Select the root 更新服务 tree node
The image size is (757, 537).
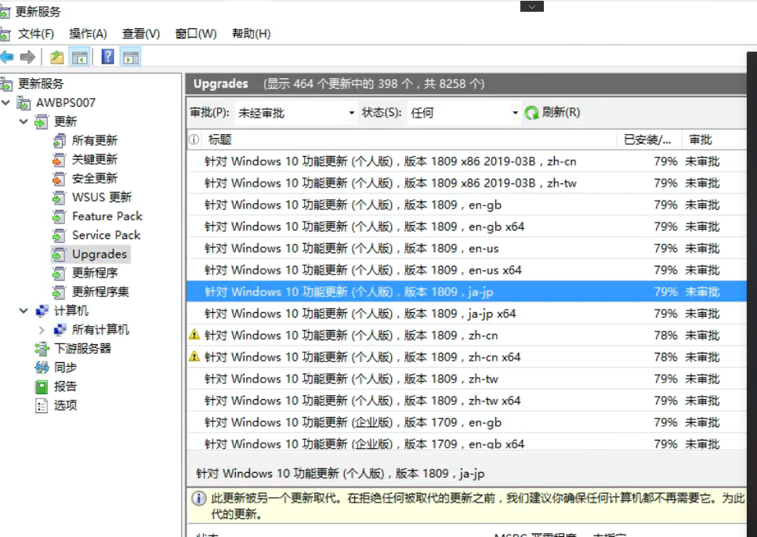pos(41,84)
